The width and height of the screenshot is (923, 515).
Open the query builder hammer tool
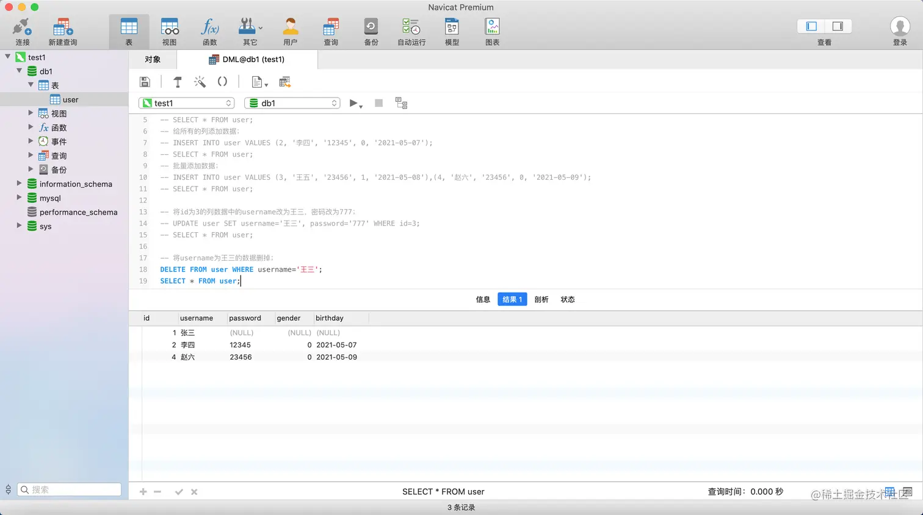[x=178, y=82]
